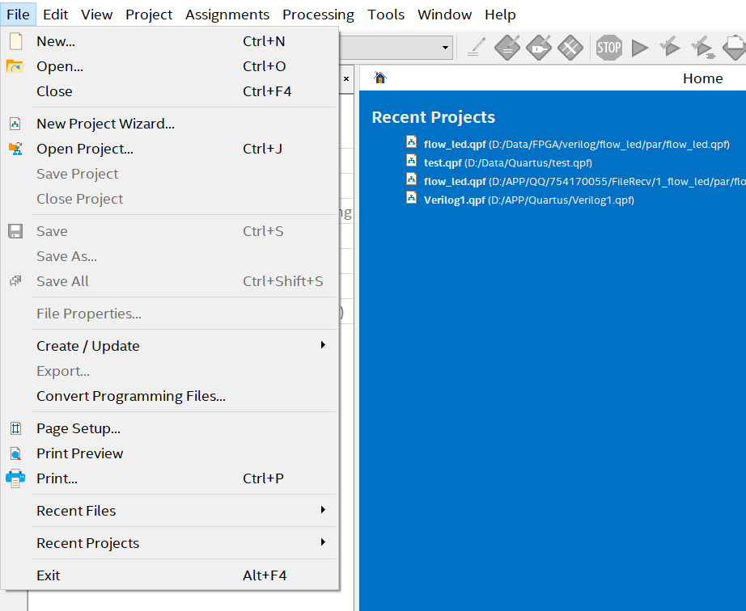This screenshot has height=611, width=746.
Task: Open the recent project test.qpf
Action: [443, 162]
